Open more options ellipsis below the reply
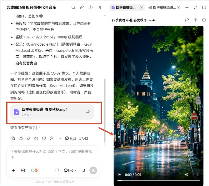 (x=59, y=138)
